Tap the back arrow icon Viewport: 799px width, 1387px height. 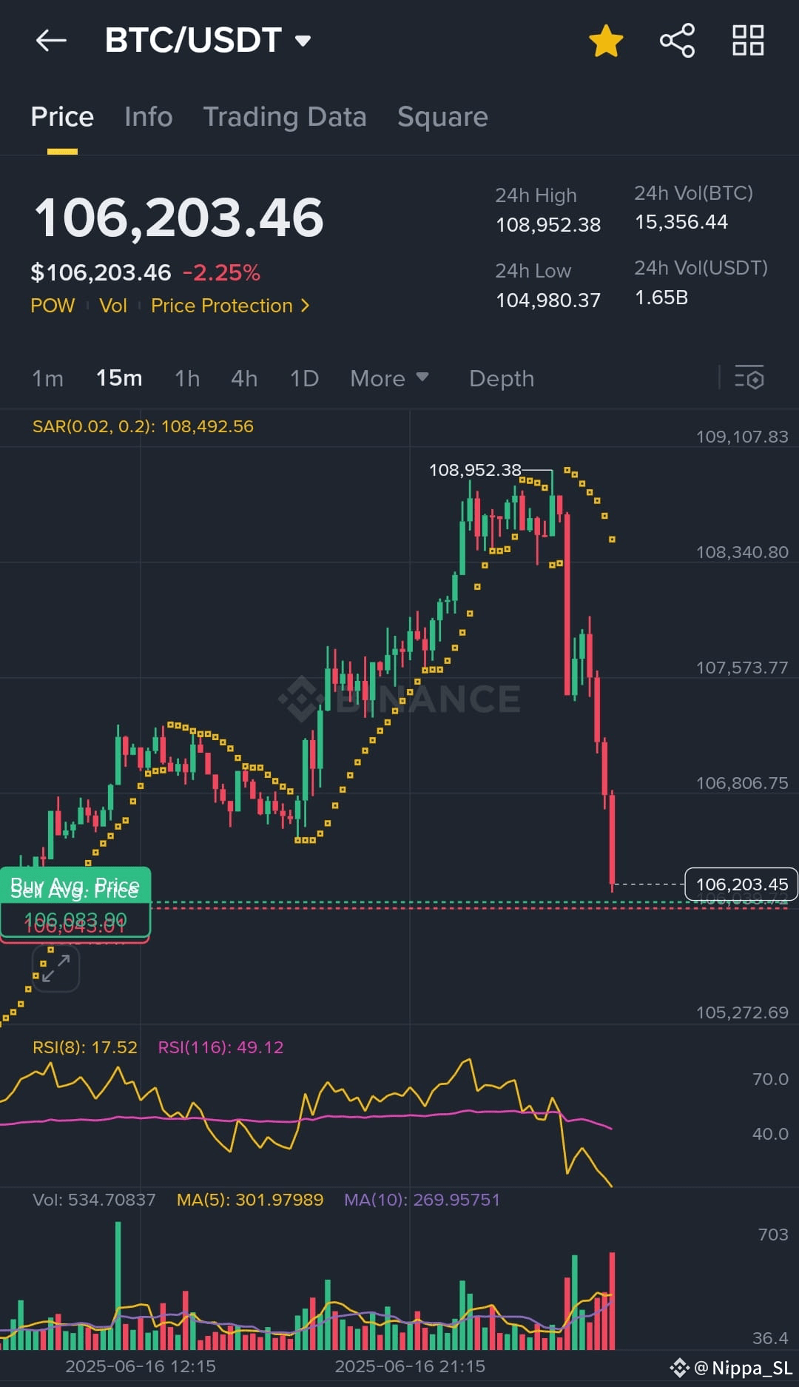click(51, 40)
